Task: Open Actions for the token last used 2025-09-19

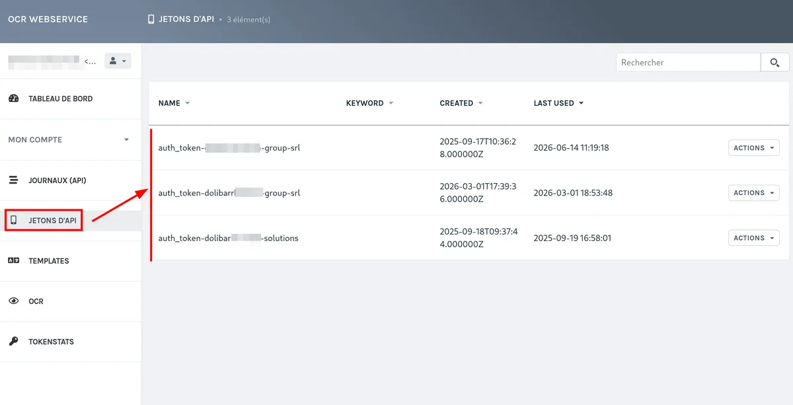Action: pos(753,238)
